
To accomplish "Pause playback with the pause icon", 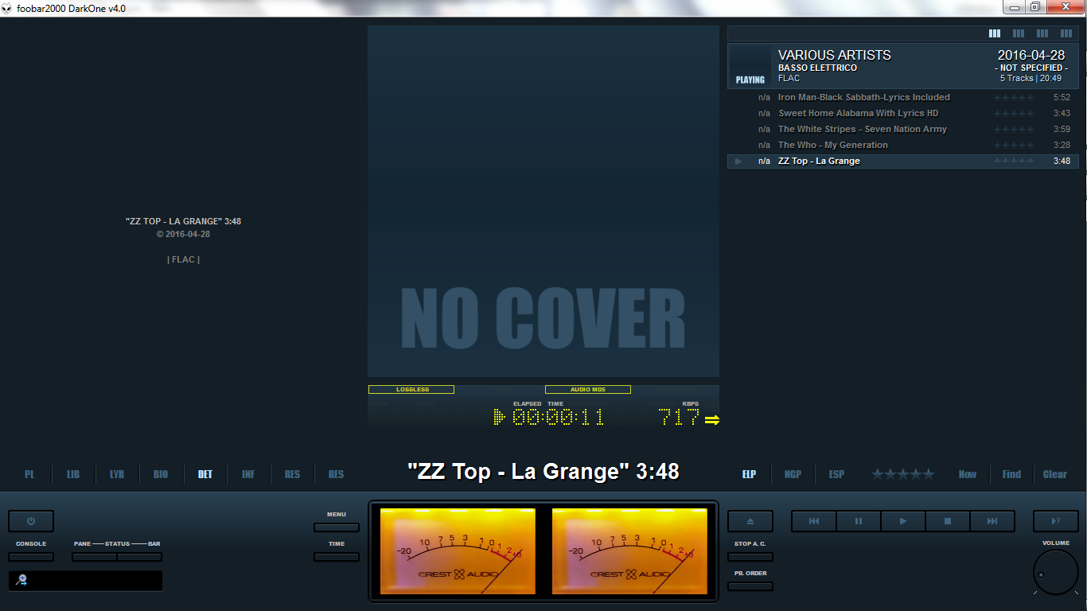I will tap(859, 521).
